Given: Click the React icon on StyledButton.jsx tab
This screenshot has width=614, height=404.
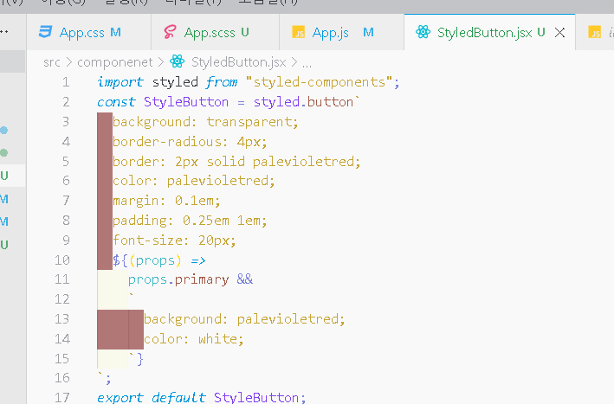Looking at the screenshot, I should pos(423,32).
